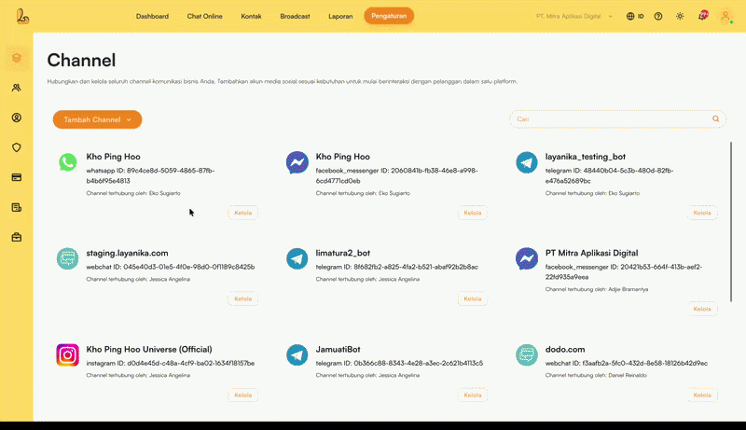Click the search magnifier icon

716,119
